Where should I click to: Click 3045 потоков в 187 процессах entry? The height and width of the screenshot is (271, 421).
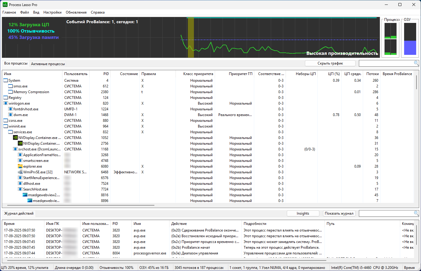199,268
